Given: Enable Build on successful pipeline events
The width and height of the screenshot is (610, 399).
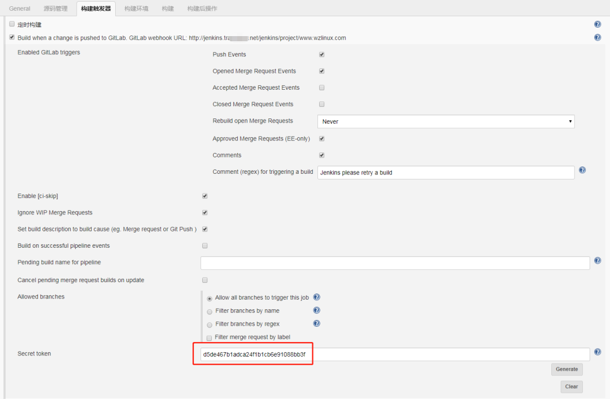Looking at the screenshot, I should (x=205, y=246).
